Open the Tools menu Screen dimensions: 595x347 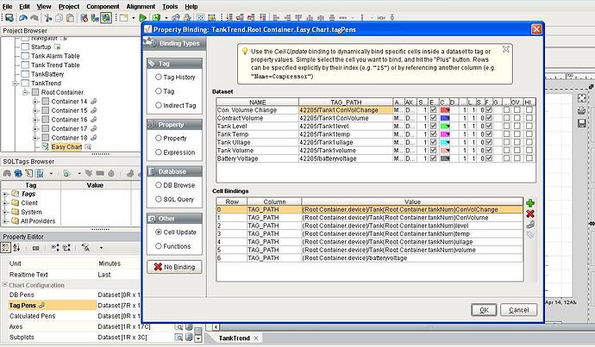coord(170,6)
